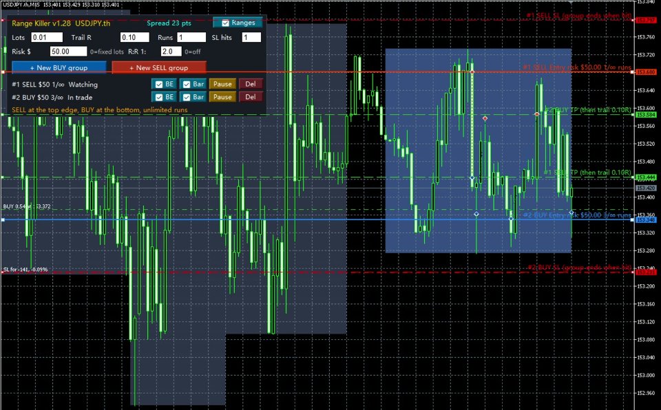Edit the R:R ratio field

[171, 52]
